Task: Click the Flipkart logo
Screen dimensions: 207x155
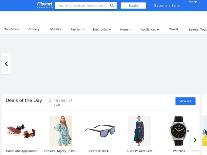Action: 45,4
